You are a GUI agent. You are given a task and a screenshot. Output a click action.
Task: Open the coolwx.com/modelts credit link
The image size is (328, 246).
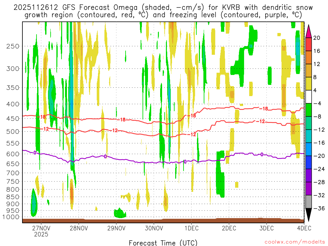[295, 242]
